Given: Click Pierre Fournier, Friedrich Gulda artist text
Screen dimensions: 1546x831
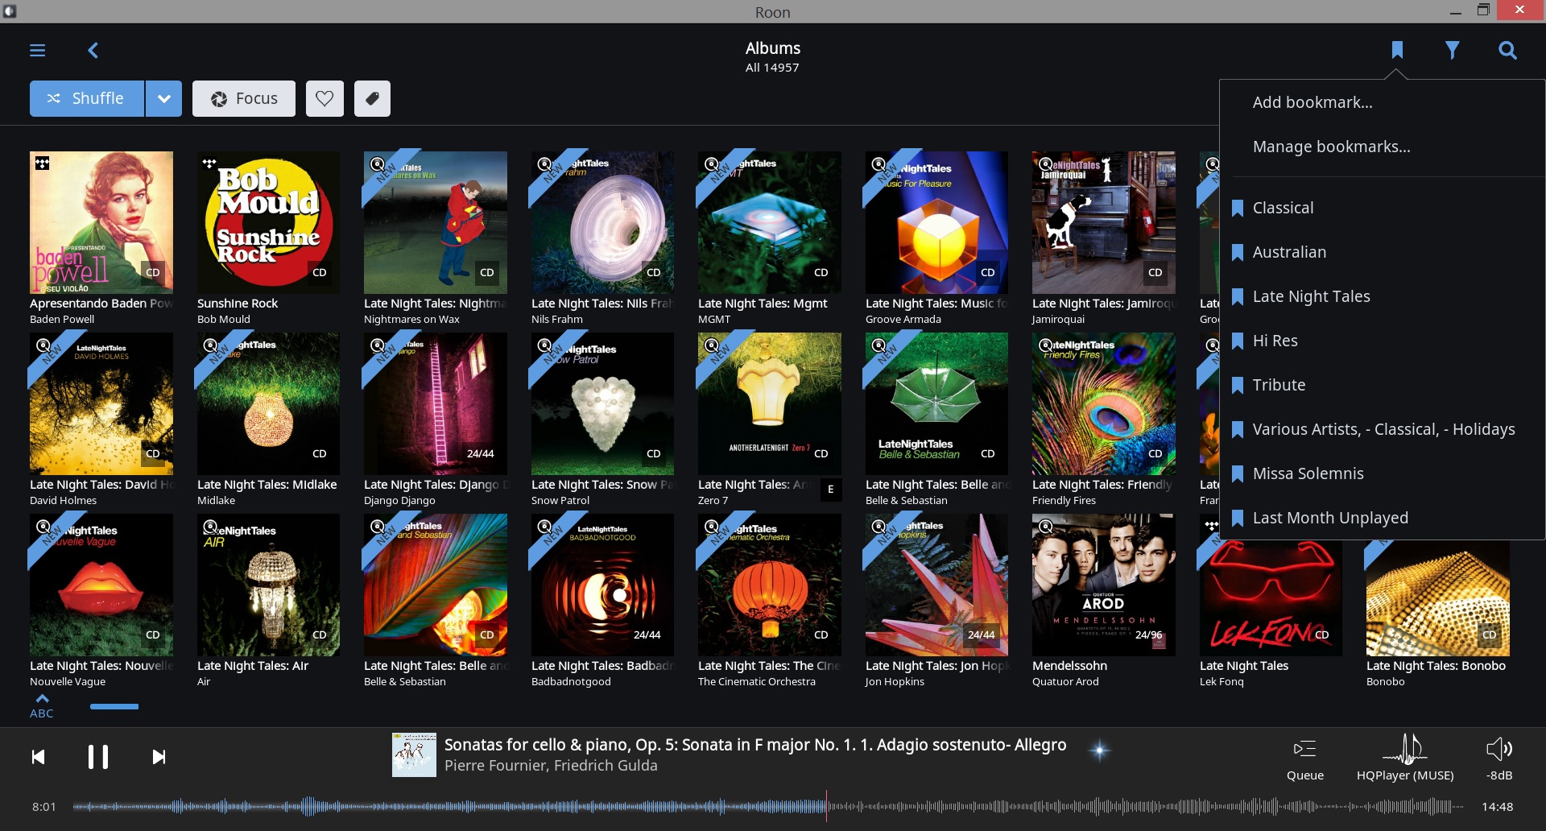Looking at the screenshot, I should [551, 766].
